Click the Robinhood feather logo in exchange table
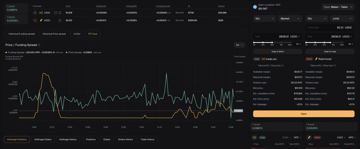The image size is (360, 149). 41,20
